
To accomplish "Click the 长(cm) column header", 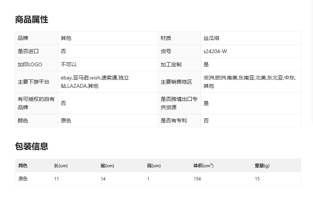I will [61, 166].
